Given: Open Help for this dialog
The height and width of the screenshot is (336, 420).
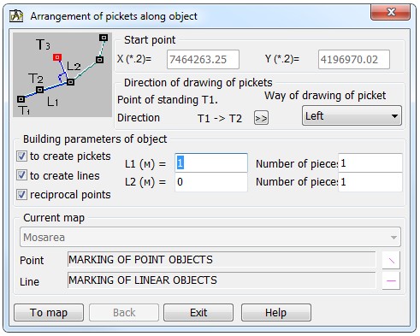Looking at the screenshot, I should click(276, 313).
